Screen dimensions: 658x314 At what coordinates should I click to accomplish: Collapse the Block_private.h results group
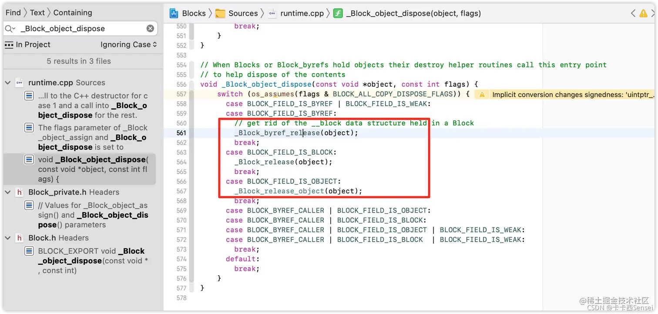pyautogui.click(x=8, y=192)
